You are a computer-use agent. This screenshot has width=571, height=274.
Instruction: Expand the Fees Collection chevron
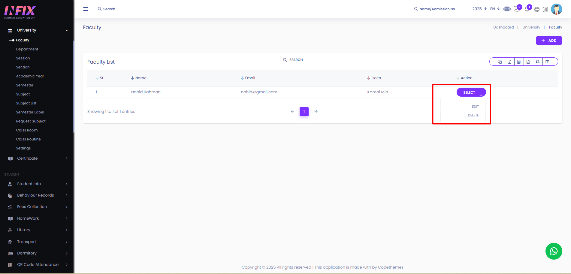pos(67,207)
